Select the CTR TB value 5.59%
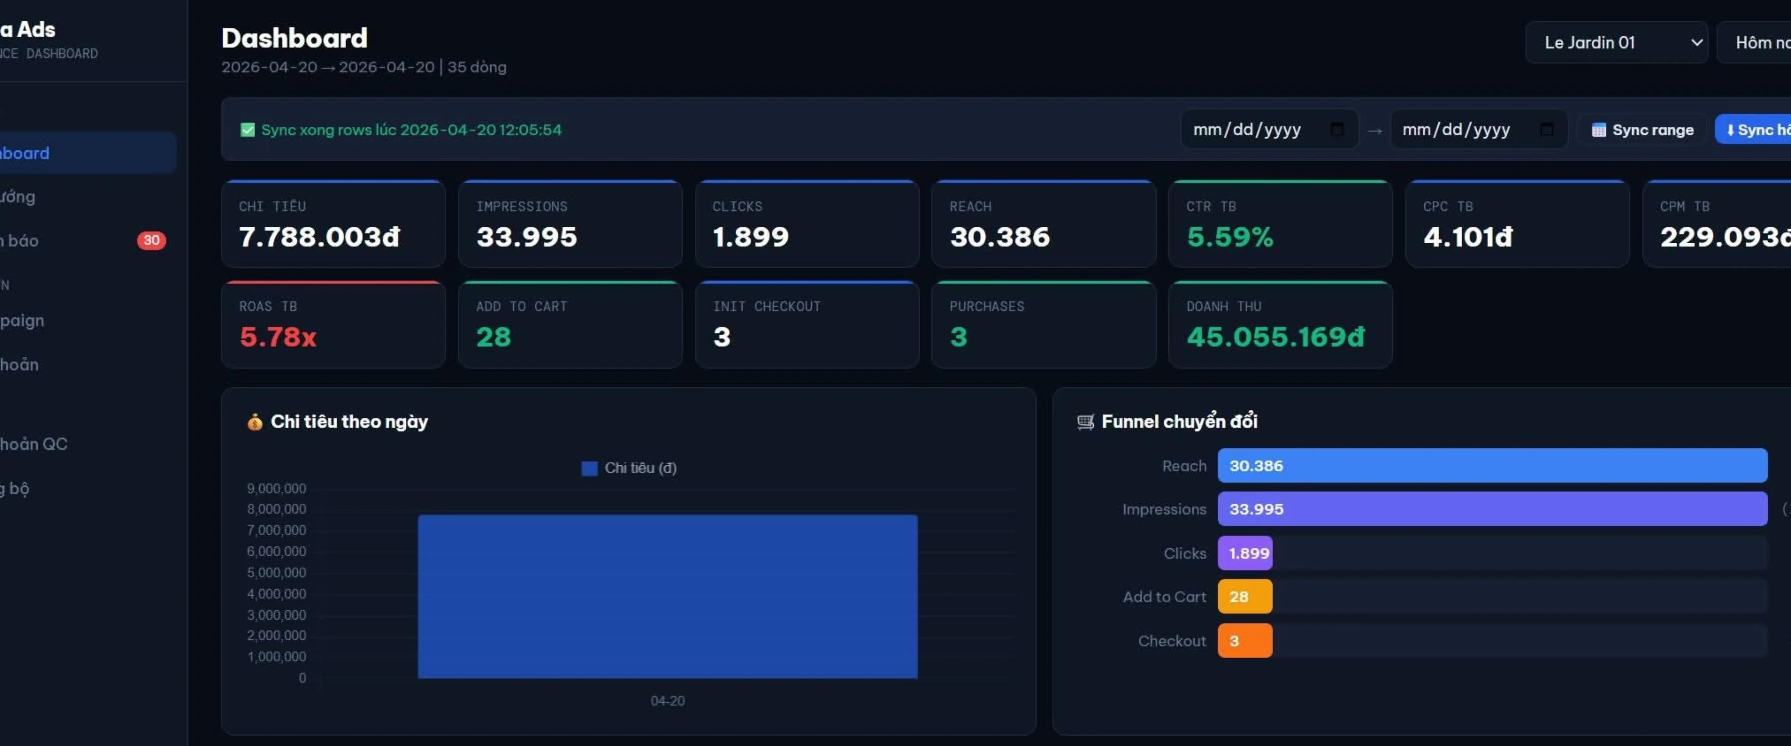The height and width of the screenshot is (746, 1791). tap(1230, 237)
